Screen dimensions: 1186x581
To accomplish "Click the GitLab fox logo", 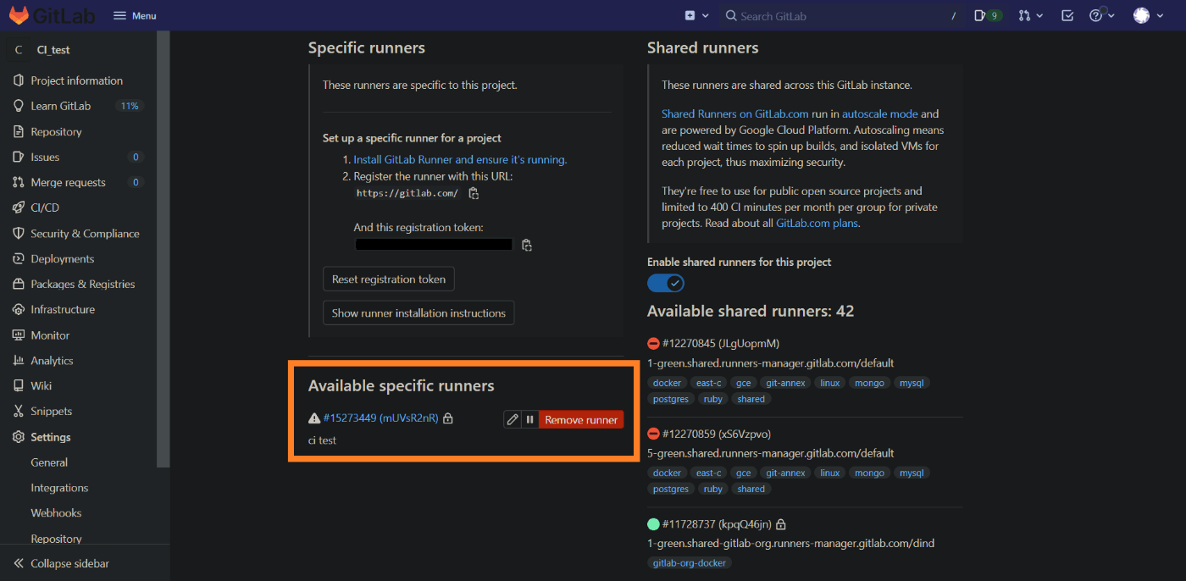I will click(x=19, y=14).
